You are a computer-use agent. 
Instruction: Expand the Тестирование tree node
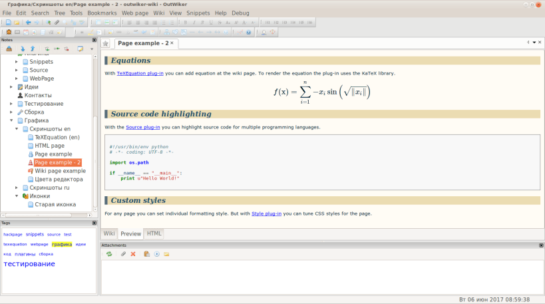[11, 104]
